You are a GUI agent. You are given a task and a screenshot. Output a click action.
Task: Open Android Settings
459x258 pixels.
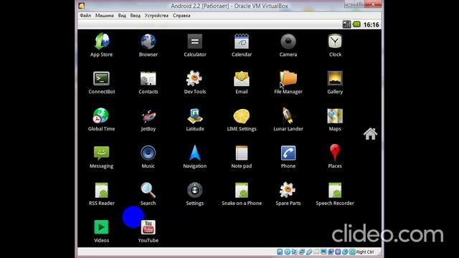click(195, 193)
